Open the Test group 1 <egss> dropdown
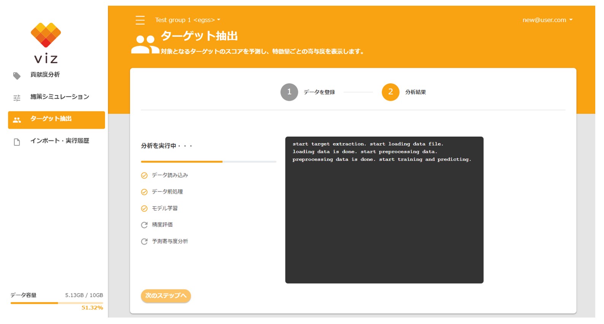The width and height of the screenshot is (604, 324). pos(188,20)
